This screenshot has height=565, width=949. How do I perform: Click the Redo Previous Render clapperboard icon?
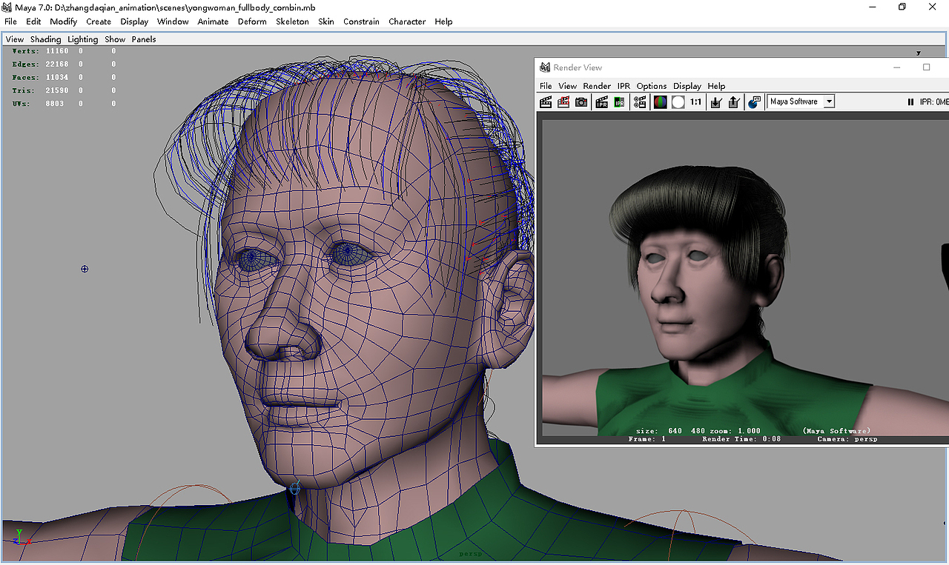pos(546,102)
